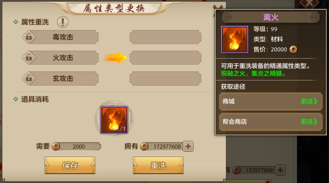Screen dimensions: 329x183
Task: Go to 帮会商店 via 前往 link
Action: tap(309, 121)
